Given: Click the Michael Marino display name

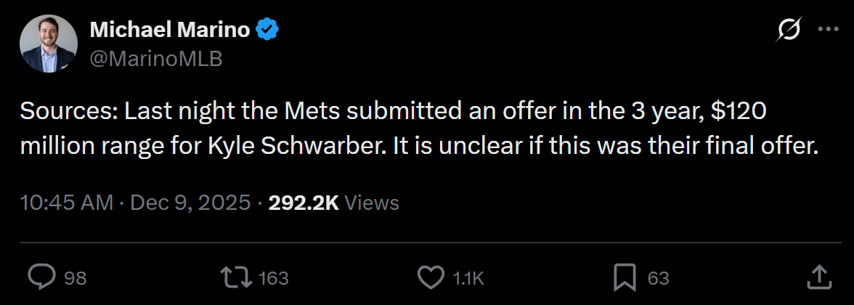Looking at the screenshot, I should [170, 29].
